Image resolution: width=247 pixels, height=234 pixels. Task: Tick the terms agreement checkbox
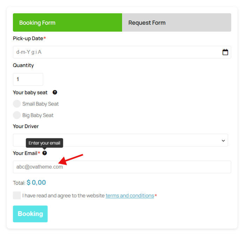point(17,196)
